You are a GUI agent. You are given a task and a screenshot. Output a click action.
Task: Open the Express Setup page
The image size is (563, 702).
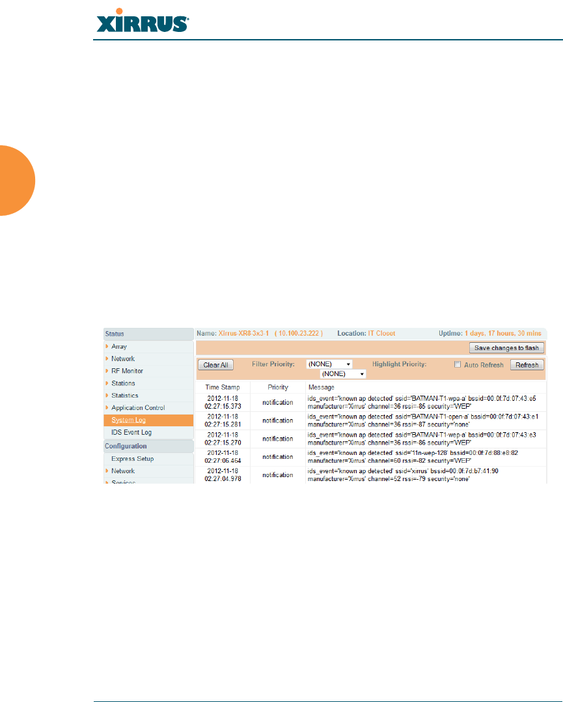pos(132,459)
